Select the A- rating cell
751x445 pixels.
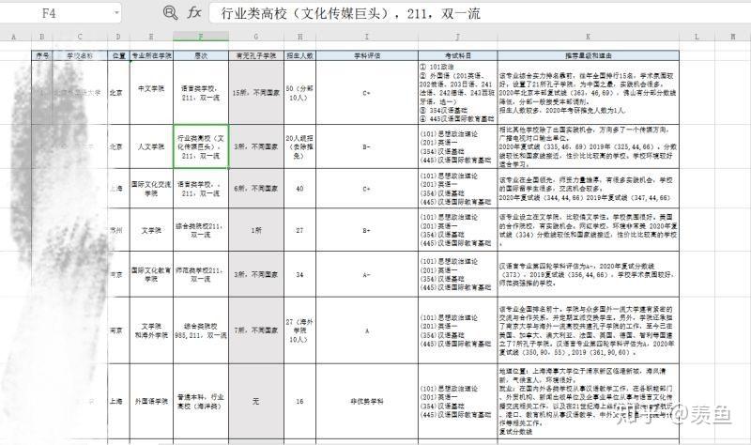pyautogui.click(x=367, y=274)
